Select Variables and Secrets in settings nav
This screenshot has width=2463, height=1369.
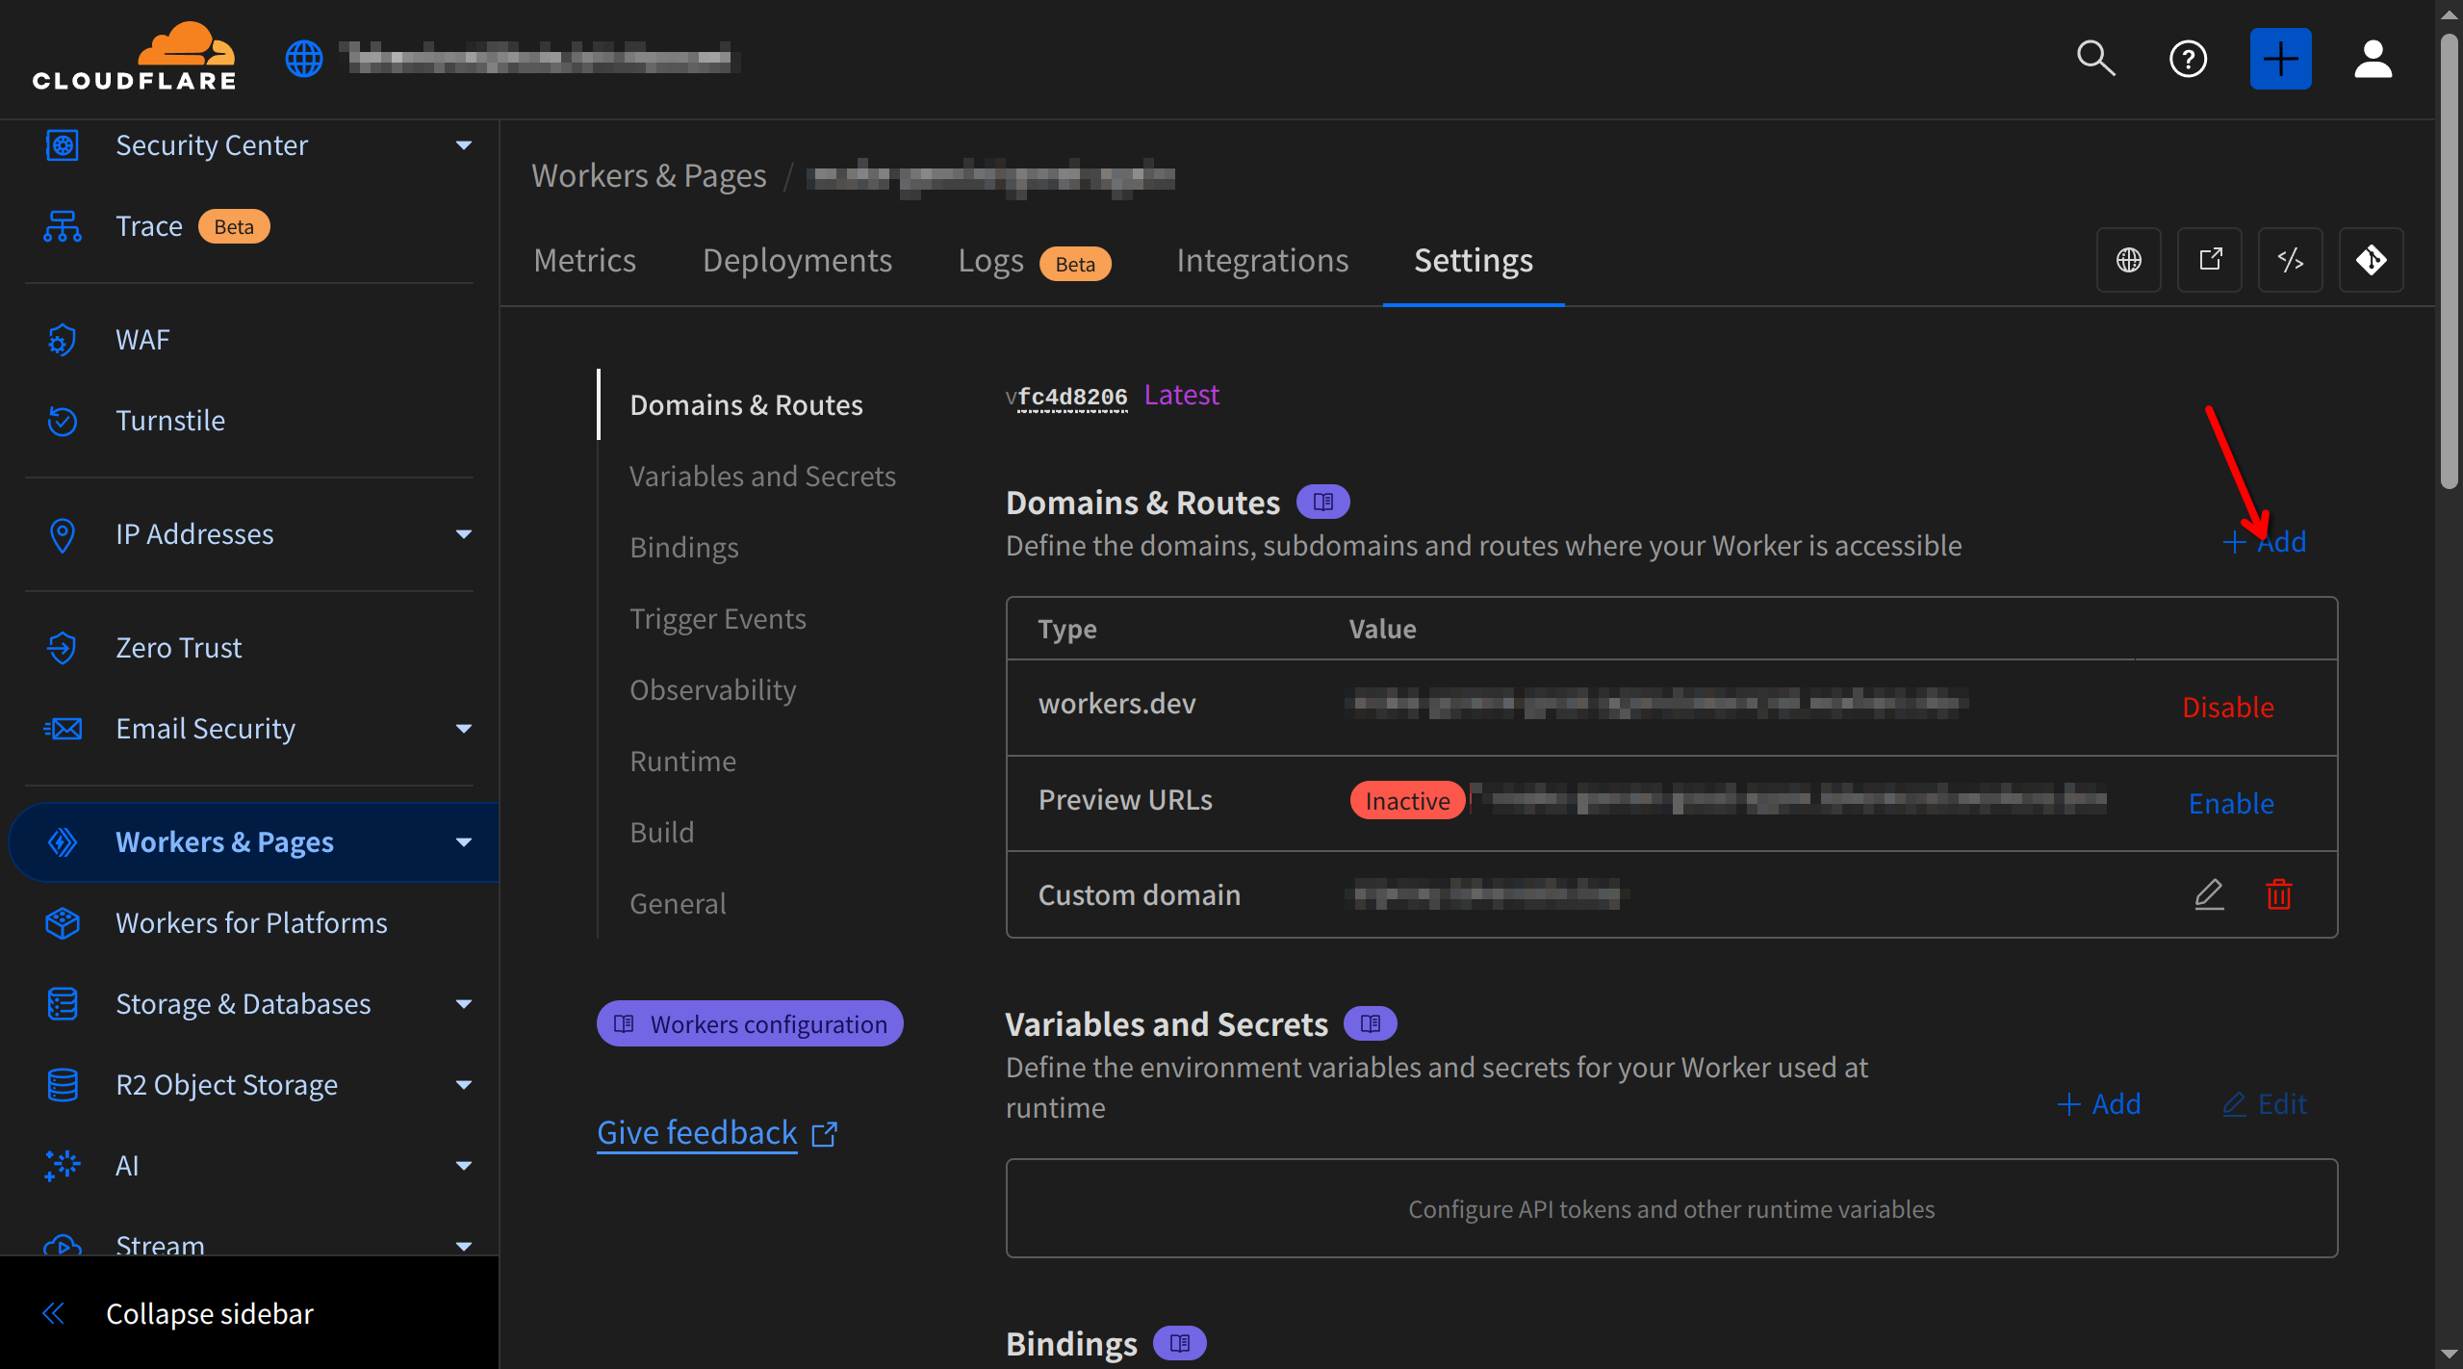click(762, 477)
